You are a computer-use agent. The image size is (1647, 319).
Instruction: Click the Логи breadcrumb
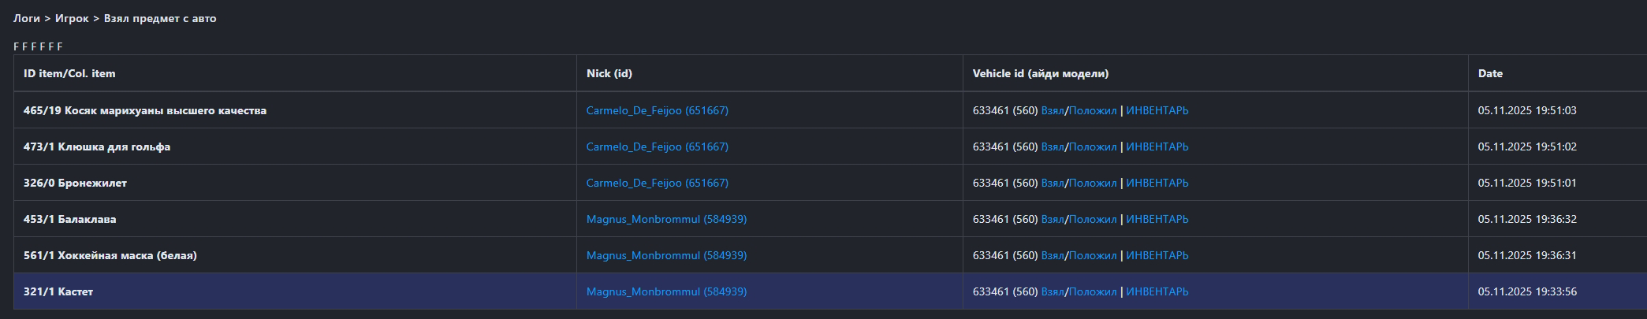(x=26, y=18)
